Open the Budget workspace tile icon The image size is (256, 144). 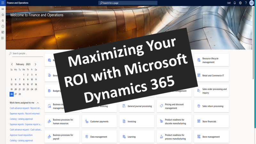49,91
